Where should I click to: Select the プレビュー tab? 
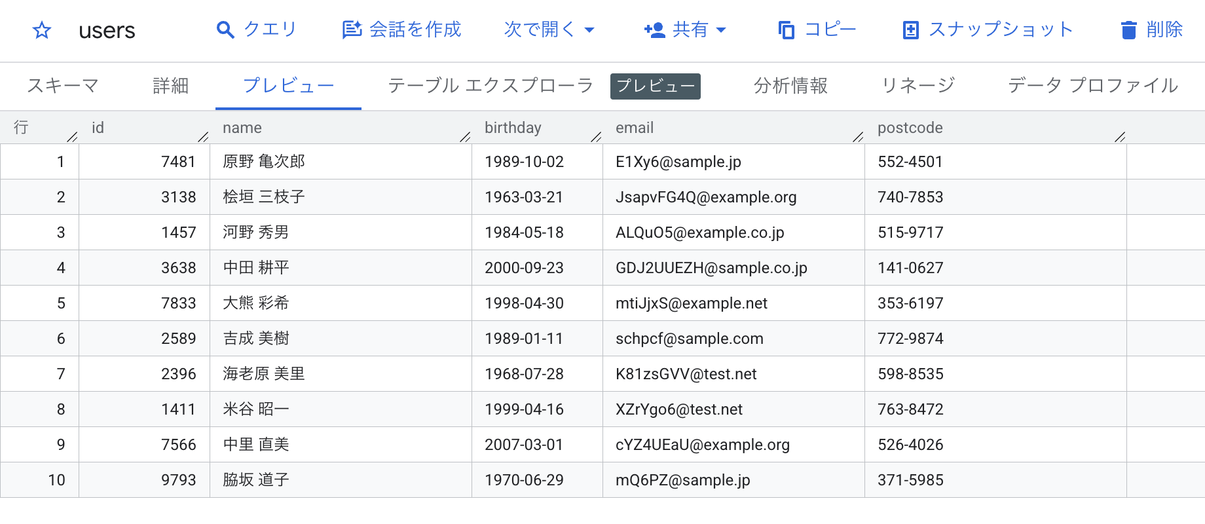pos(288,86)
